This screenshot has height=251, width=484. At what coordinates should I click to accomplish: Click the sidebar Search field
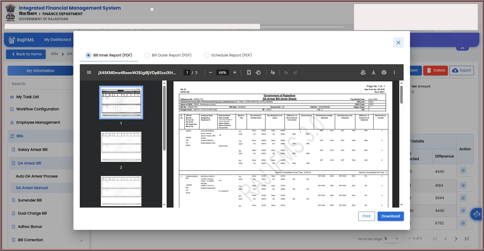point(41,84)
